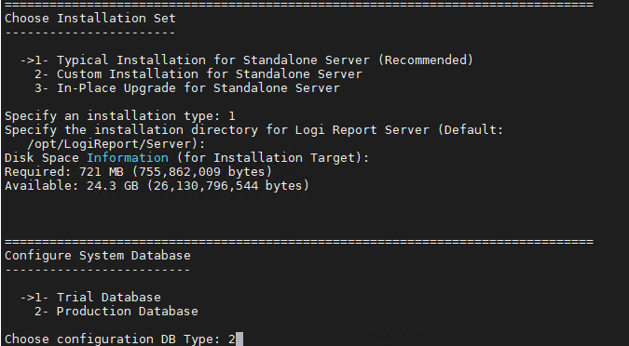Screen dimensions: 629x346
Task: Click the 'Specify an installation type: 1' prompt
Action: (120, 116)
